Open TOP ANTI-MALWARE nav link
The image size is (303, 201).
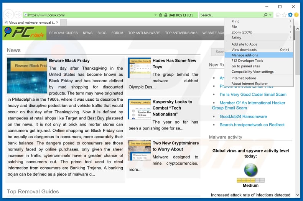[x=144, y=33]
